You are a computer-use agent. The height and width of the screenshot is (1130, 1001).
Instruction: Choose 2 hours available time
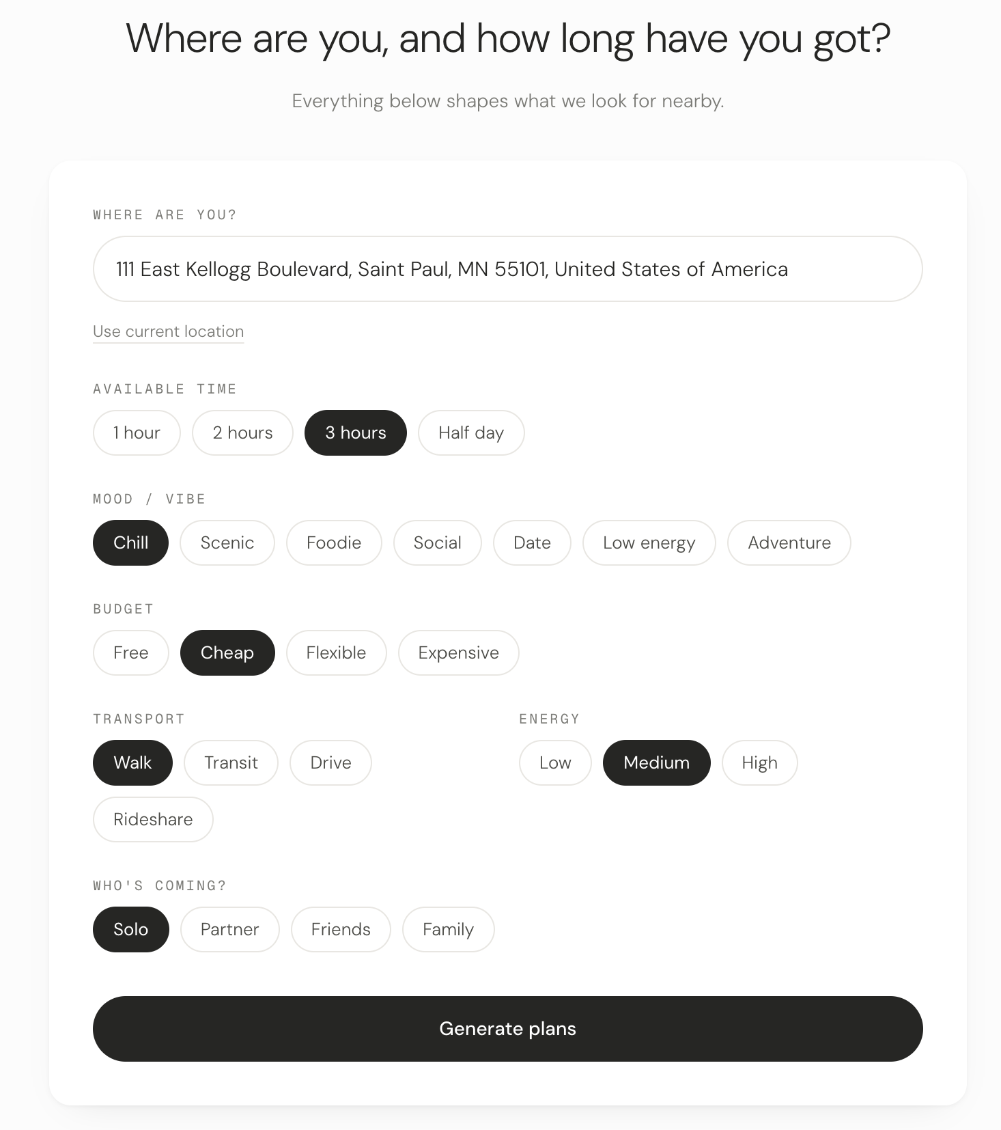242,432
